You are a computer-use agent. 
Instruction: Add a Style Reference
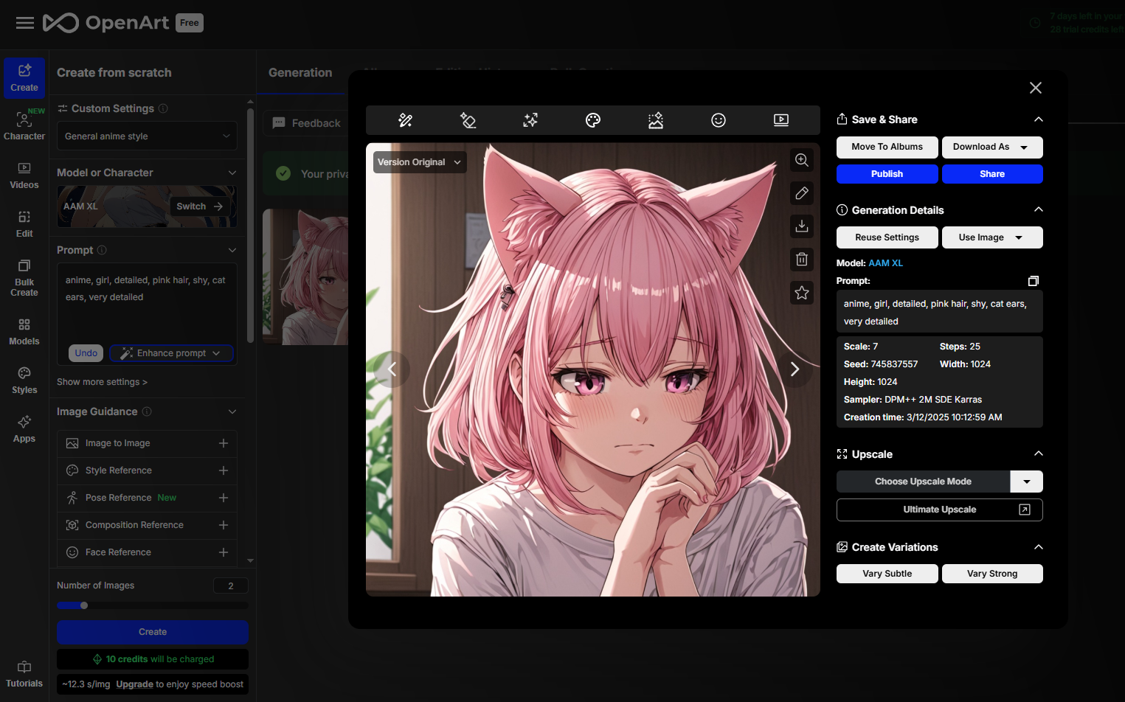coord(224,470)
